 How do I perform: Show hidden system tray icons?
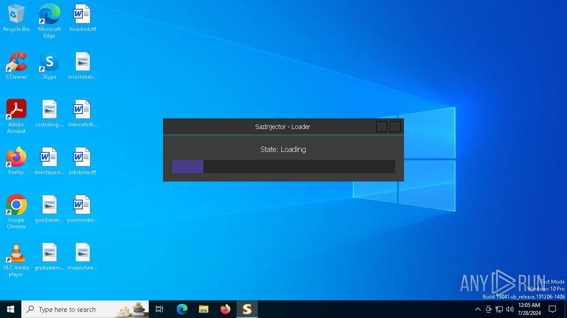pyautogui.click(x=478, y=309)
